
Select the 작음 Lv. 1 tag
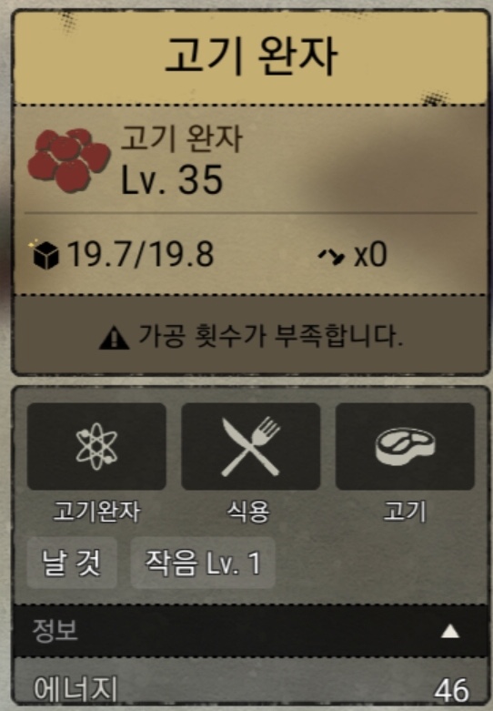[203, 563]
